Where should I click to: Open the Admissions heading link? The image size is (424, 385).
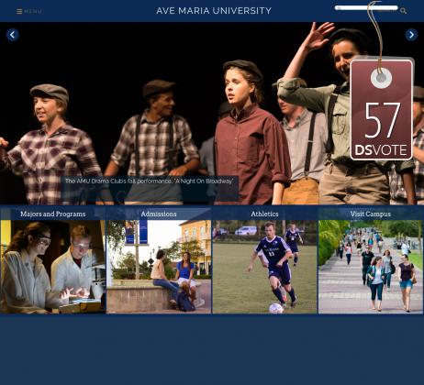point(159,214)
